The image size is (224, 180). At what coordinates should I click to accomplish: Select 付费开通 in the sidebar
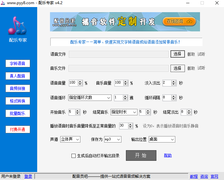[x=18, y=129]
